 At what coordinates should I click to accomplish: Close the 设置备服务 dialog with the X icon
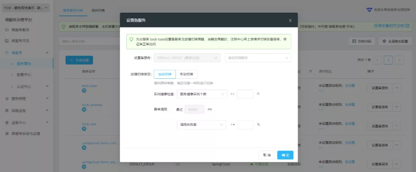(290, 20)
